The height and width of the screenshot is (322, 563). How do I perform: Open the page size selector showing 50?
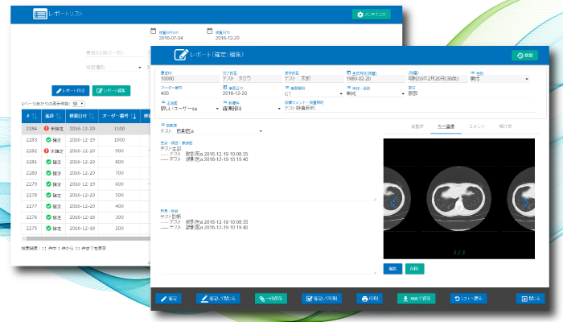(78, 104)
